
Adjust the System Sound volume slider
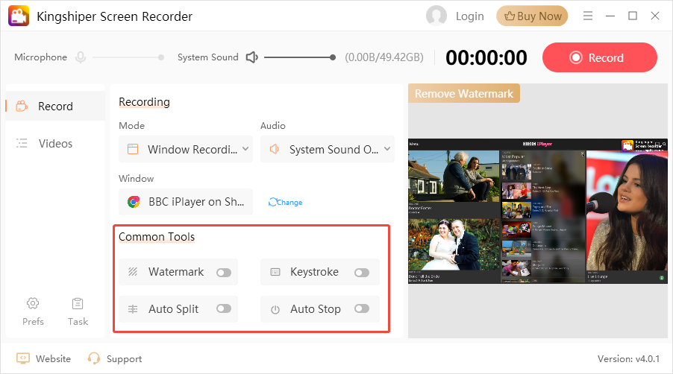coord(300,57)
